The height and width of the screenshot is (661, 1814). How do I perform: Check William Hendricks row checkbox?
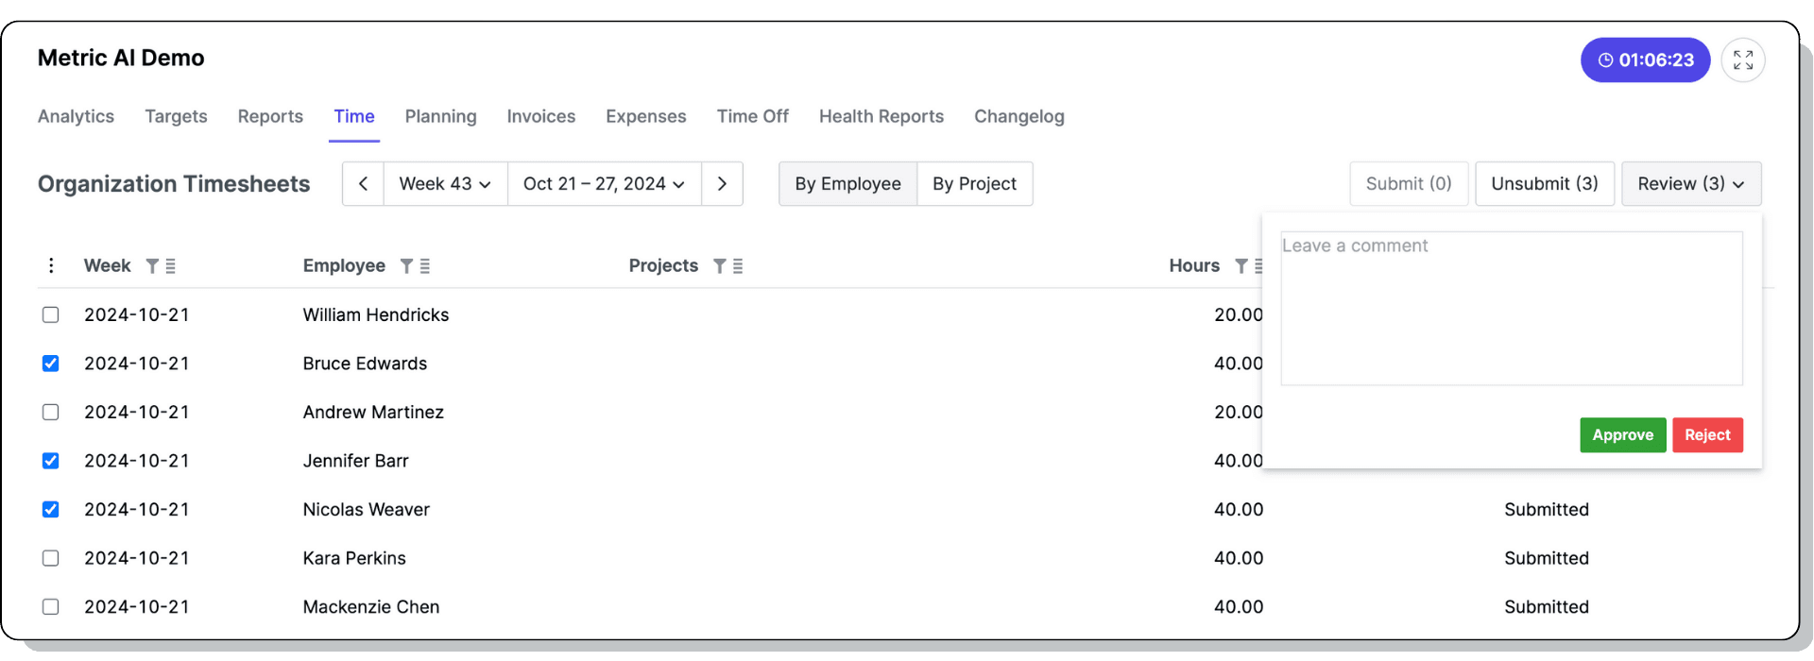pyautogui.click(x=51, y=314)
